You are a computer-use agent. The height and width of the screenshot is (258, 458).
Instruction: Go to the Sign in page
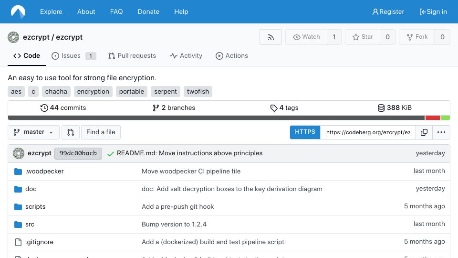pos(433,11)
